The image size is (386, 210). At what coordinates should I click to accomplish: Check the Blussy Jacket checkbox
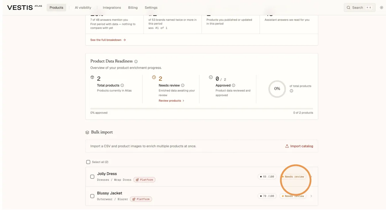(x=92, y=196)
